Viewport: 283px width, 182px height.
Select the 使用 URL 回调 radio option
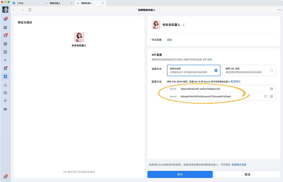pyautogui.click(x=271, y=70)
